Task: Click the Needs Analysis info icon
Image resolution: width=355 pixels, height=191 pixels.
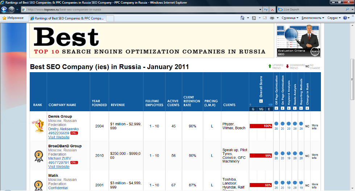Action: [x=295, y=108]
